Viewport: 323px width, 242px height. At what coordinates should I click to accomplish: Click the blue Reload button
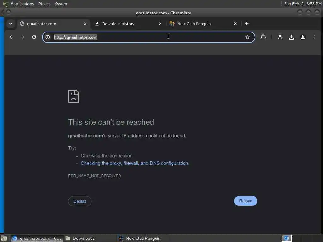245,201
